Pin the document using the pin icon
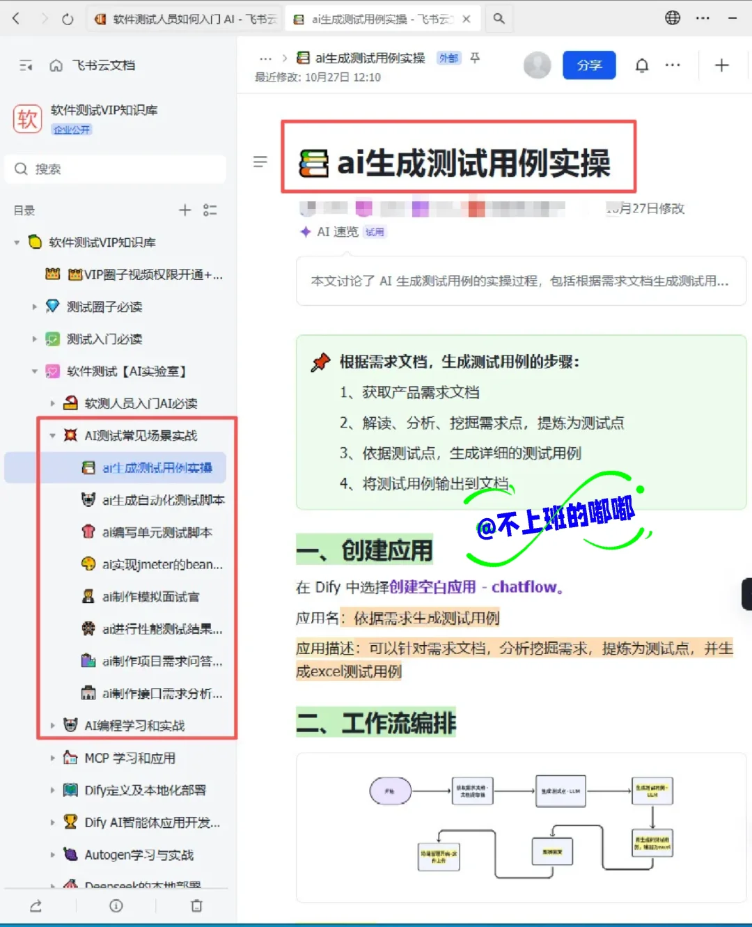This screenshot has width=752, height=927. pos(474,59)
